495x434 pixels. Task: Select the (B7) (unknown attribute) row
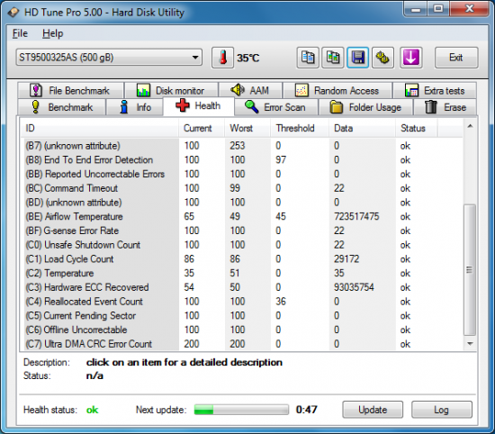click(241, 146)
